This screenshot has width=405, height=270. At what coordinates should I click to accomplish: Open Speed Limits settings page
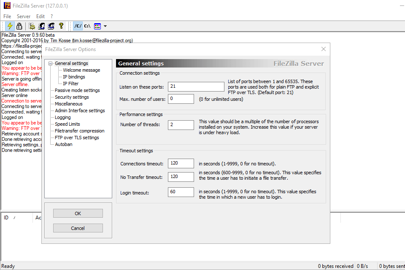coord(67,124)
